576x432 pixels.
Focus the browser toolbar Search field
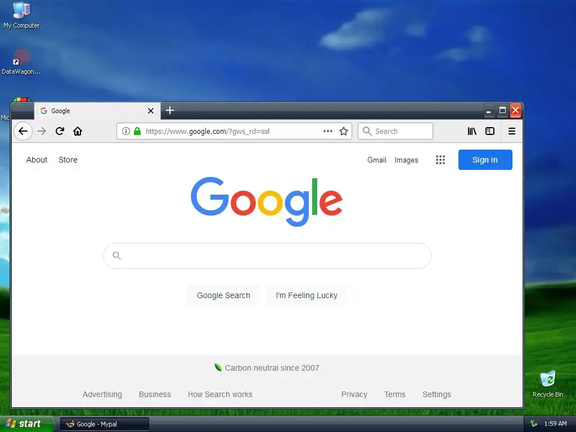(x=395, y=131)
